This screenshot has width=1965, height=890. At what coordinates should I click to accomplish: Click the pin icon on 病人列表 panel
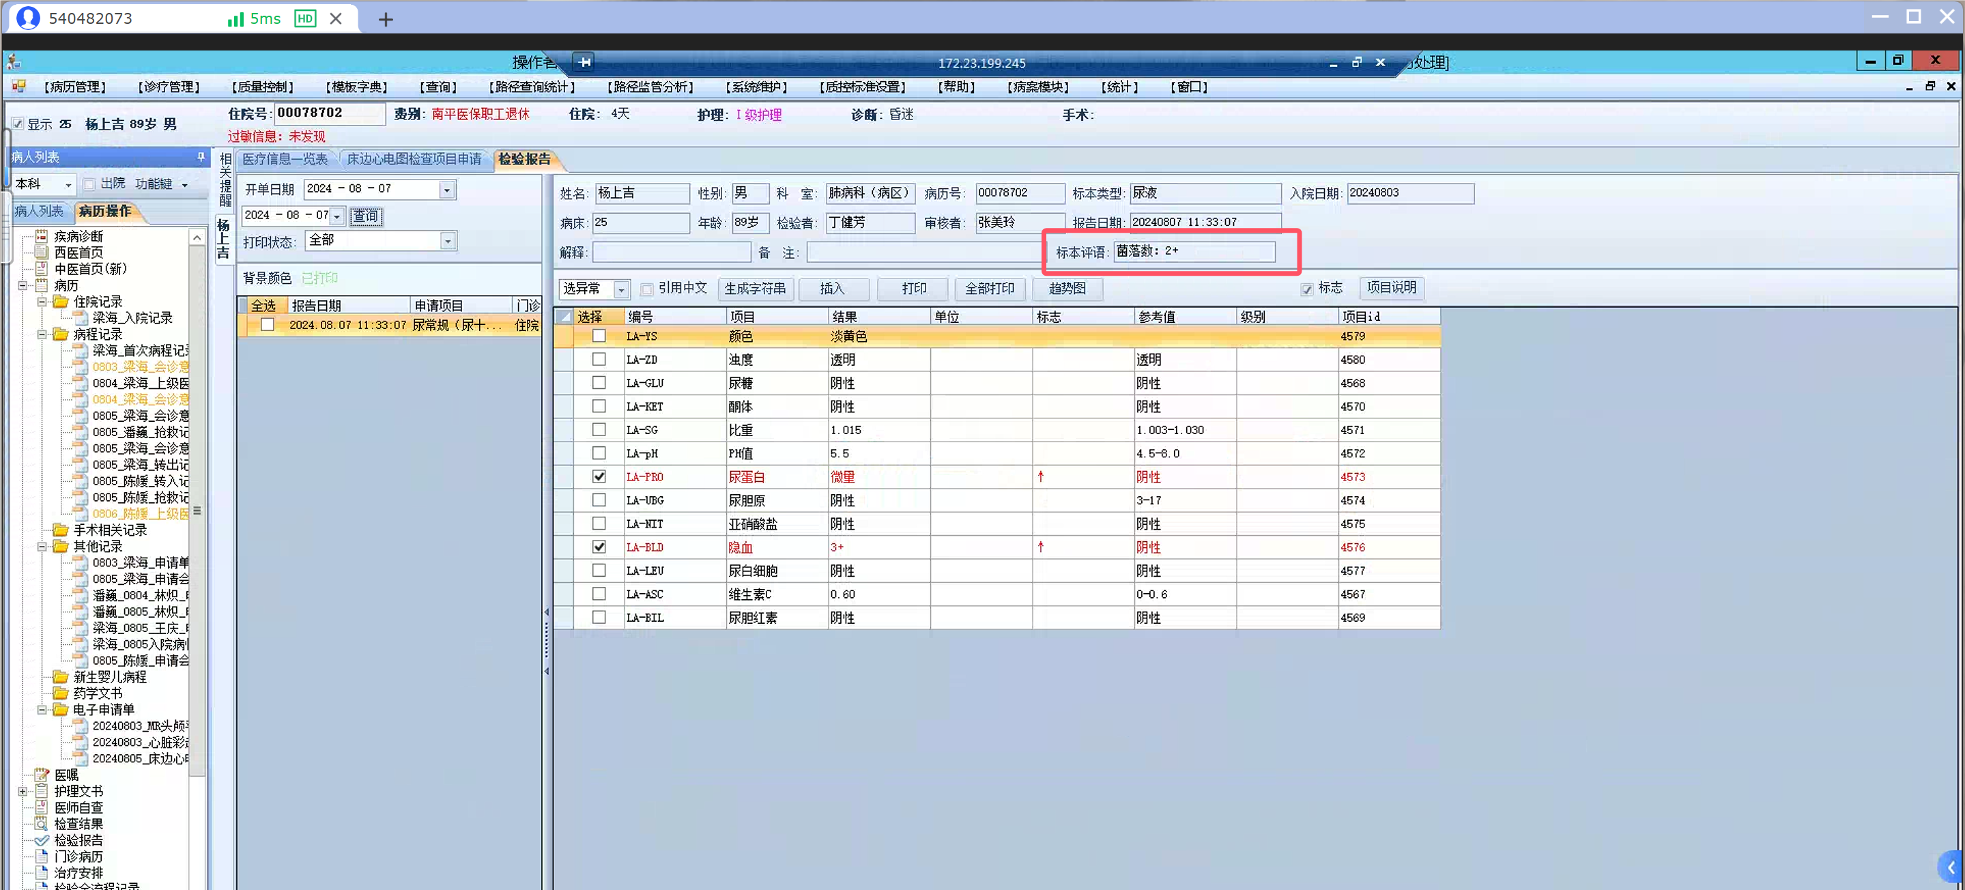(201, 157)
